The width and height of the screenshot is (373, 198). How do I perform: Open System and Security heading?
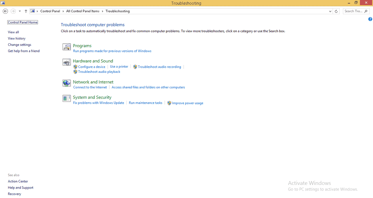(x=92, y=97)
